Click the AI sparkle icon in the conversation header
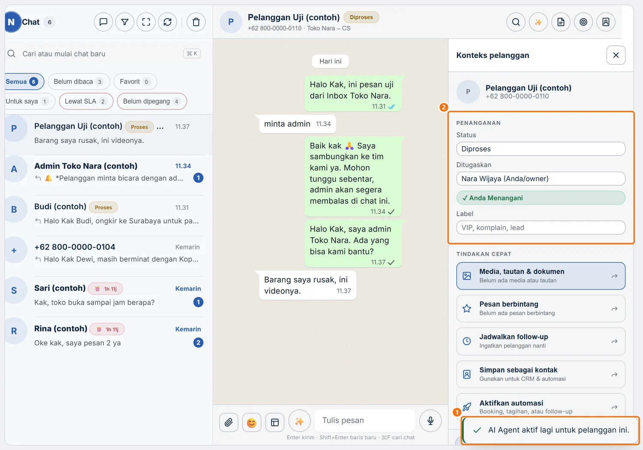Image resolution: width=643 pixels, height=450 pixels. (538, 22)
